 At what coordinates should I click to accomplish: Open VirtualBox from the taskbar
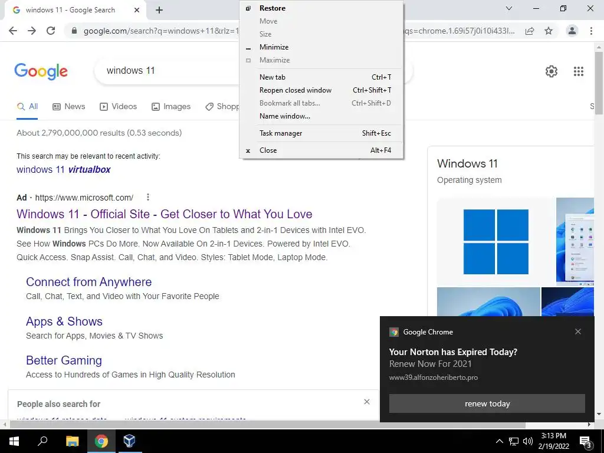pos(129,441)
